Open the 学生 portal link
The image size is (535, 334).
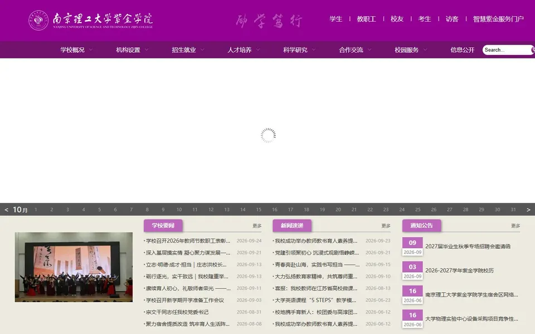335,19
